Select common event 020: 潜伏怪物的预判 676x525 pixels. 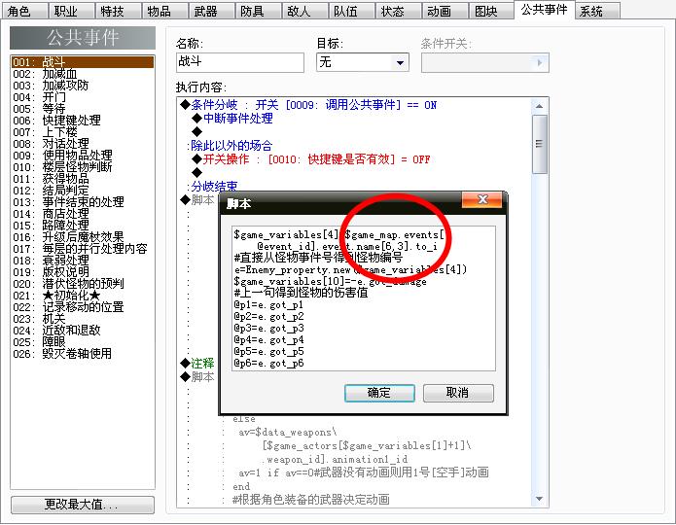coord(83,284)
